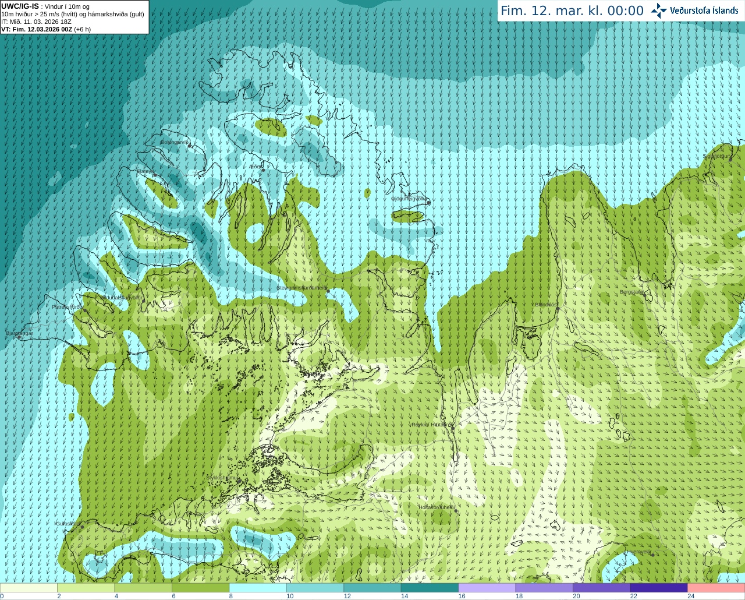Viewport: 745px width, 600px height.
Task: Click the valid time line VT: Fim. 12.03.2026 00Z
Action: click(37, 29)
